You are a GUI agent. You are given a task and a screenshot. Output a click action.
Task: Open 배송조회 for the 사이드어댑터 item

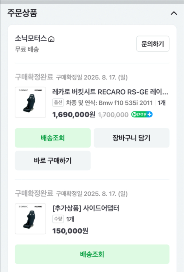(92, 254)
